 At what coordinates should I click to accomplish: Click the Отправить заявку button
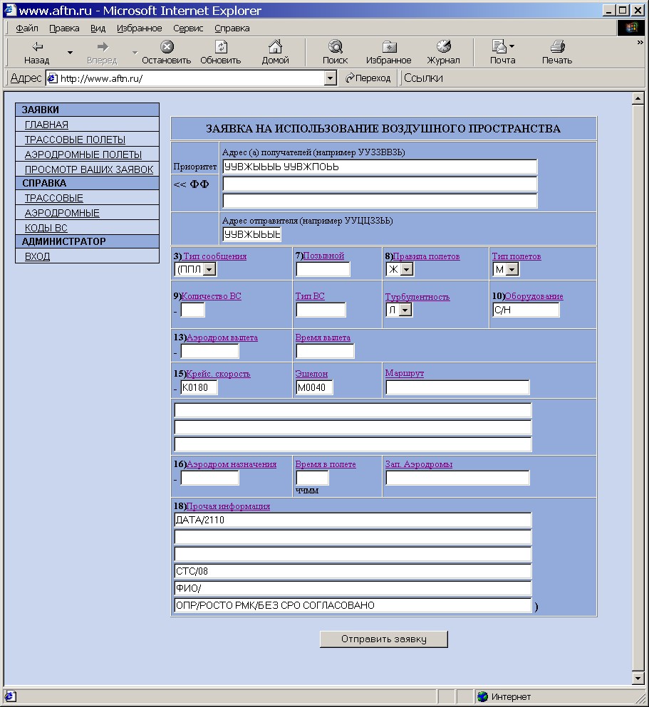[383, 639]
